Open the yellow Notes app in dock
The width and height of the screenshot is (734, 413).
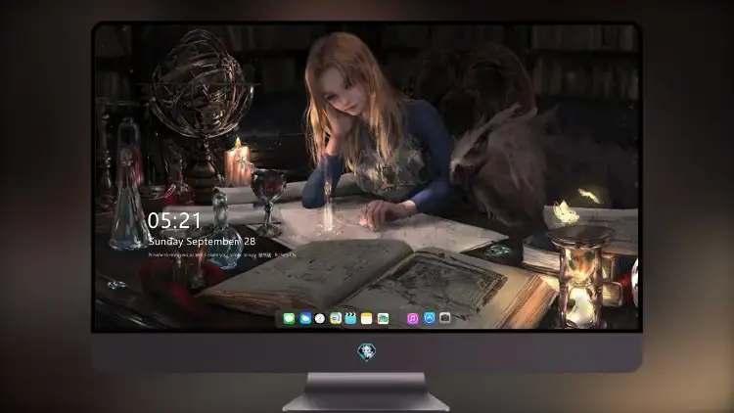(x=367, y=319)
